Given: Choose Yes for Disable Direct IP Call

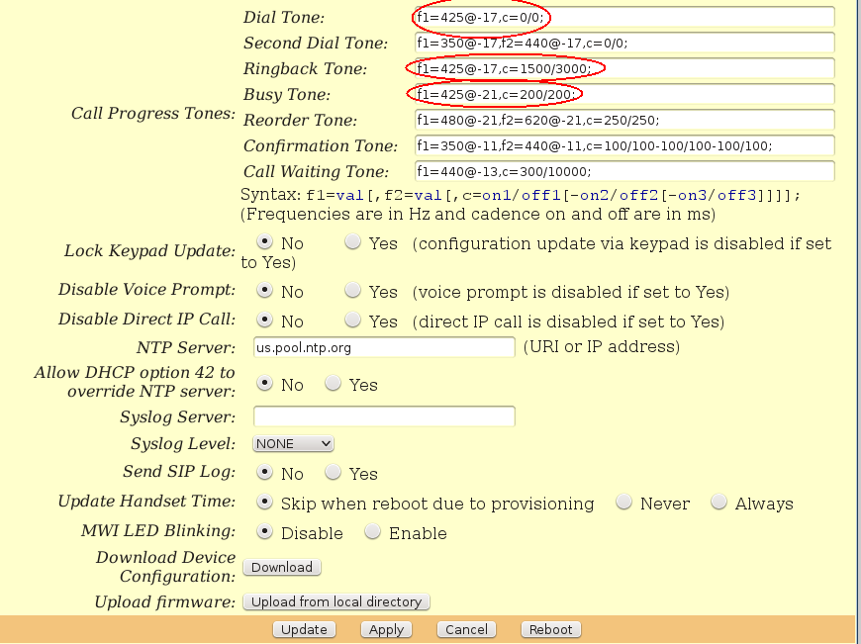Looking at the screenshot, I should click(353, 321).
